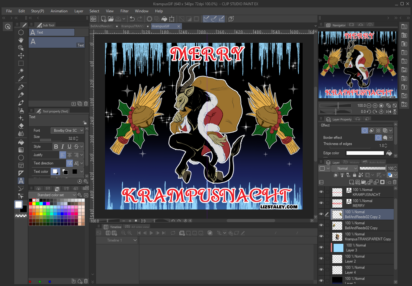Screen dimensions: 412x286
Task: Select the Zoom magnifier tool
Action: tap(8, 27)
